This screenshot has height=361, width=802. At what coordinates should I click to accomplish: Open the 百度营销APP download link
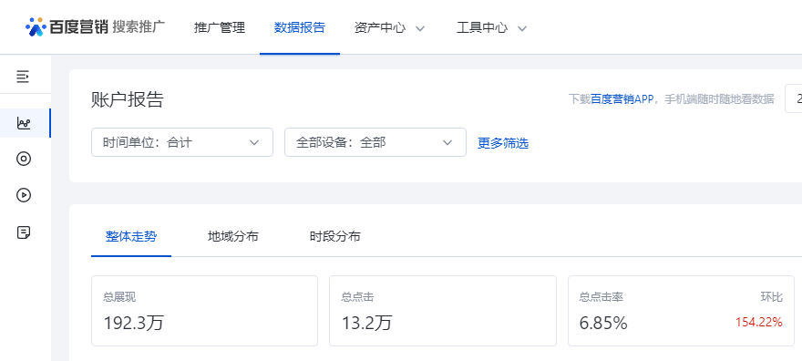click(x=622, y=99)
